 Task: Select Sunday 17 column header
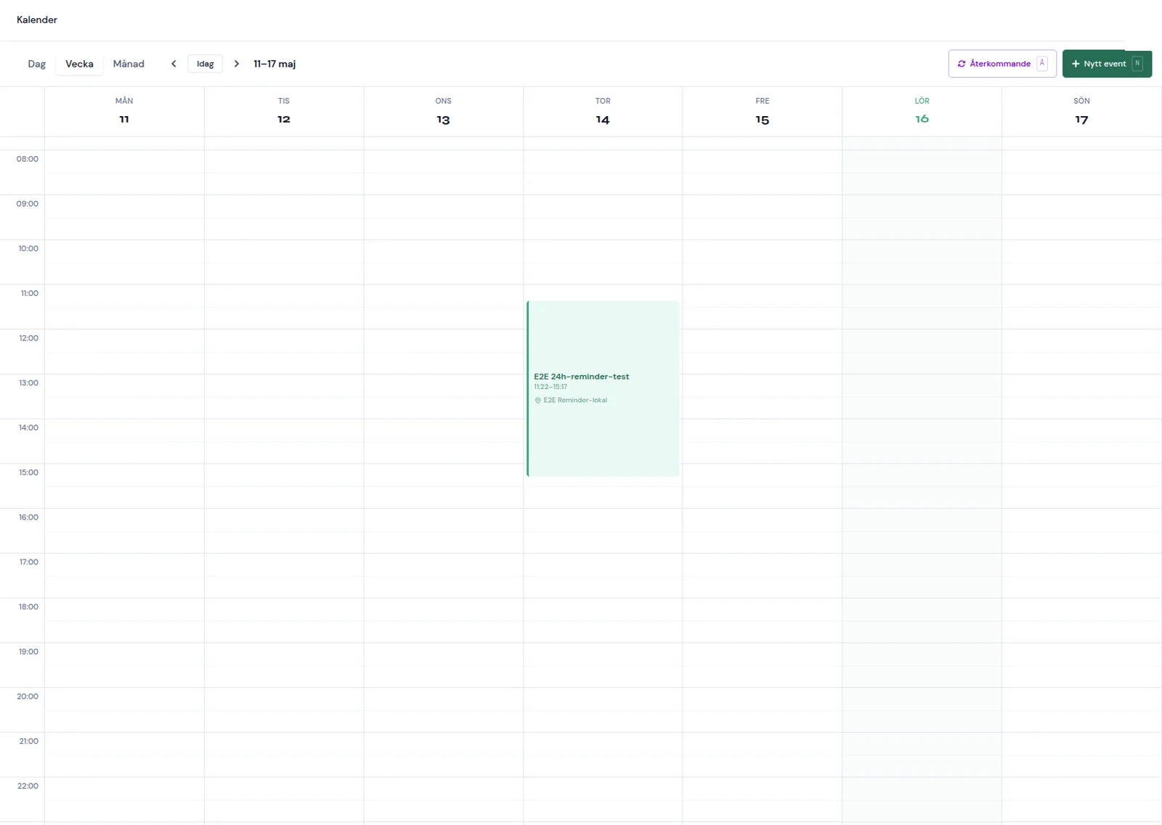1081,111
